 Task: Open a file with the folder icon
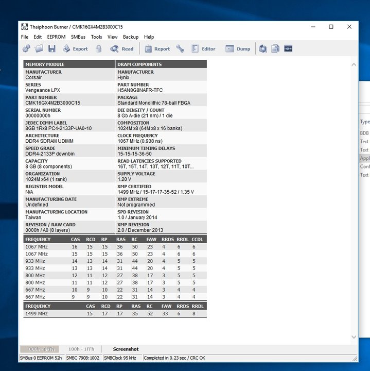pos(39,49)
